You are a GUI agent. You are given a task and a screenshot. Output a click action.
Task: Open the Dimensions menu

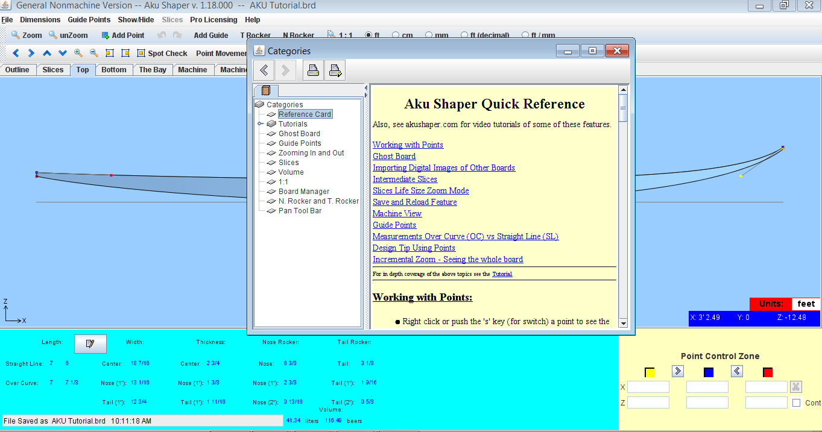pos(40,20)
